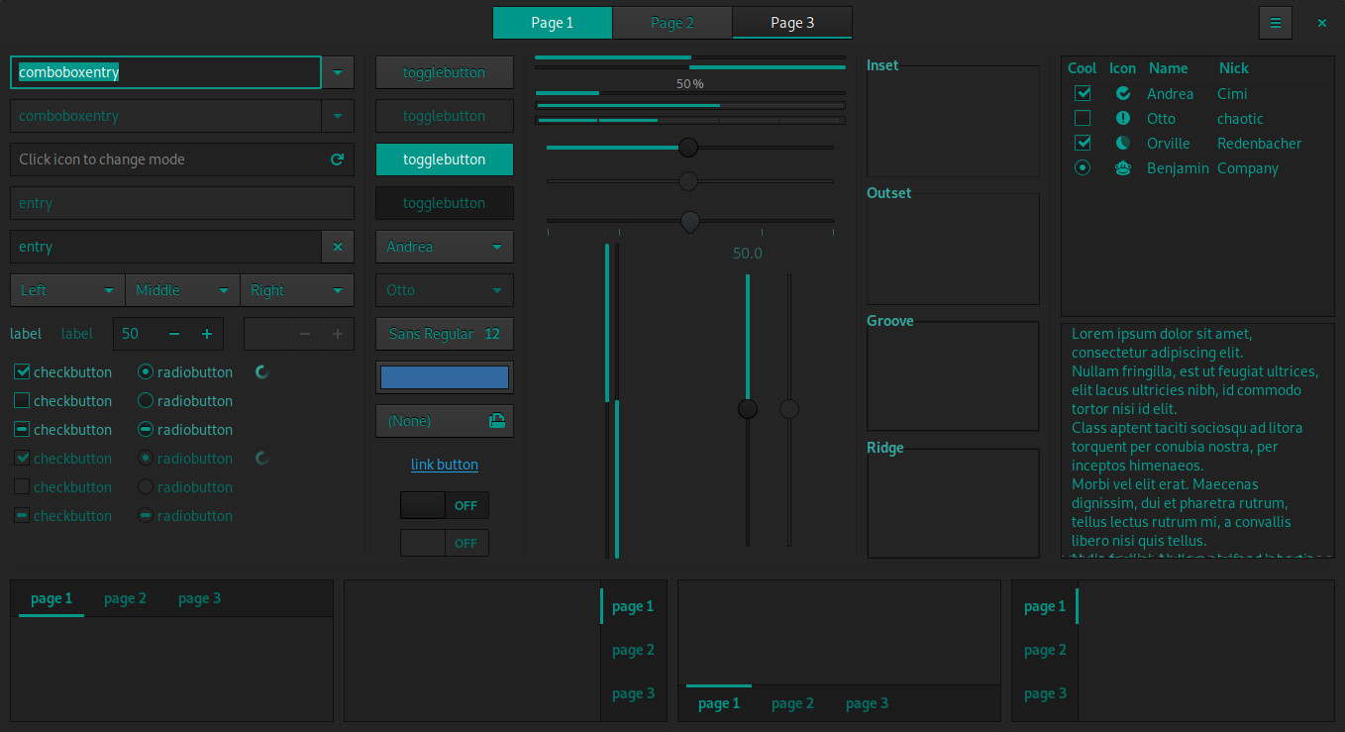Click the Inset frame
The height and width of the screenshot is (732, 1345).
(x=953, y=121)
